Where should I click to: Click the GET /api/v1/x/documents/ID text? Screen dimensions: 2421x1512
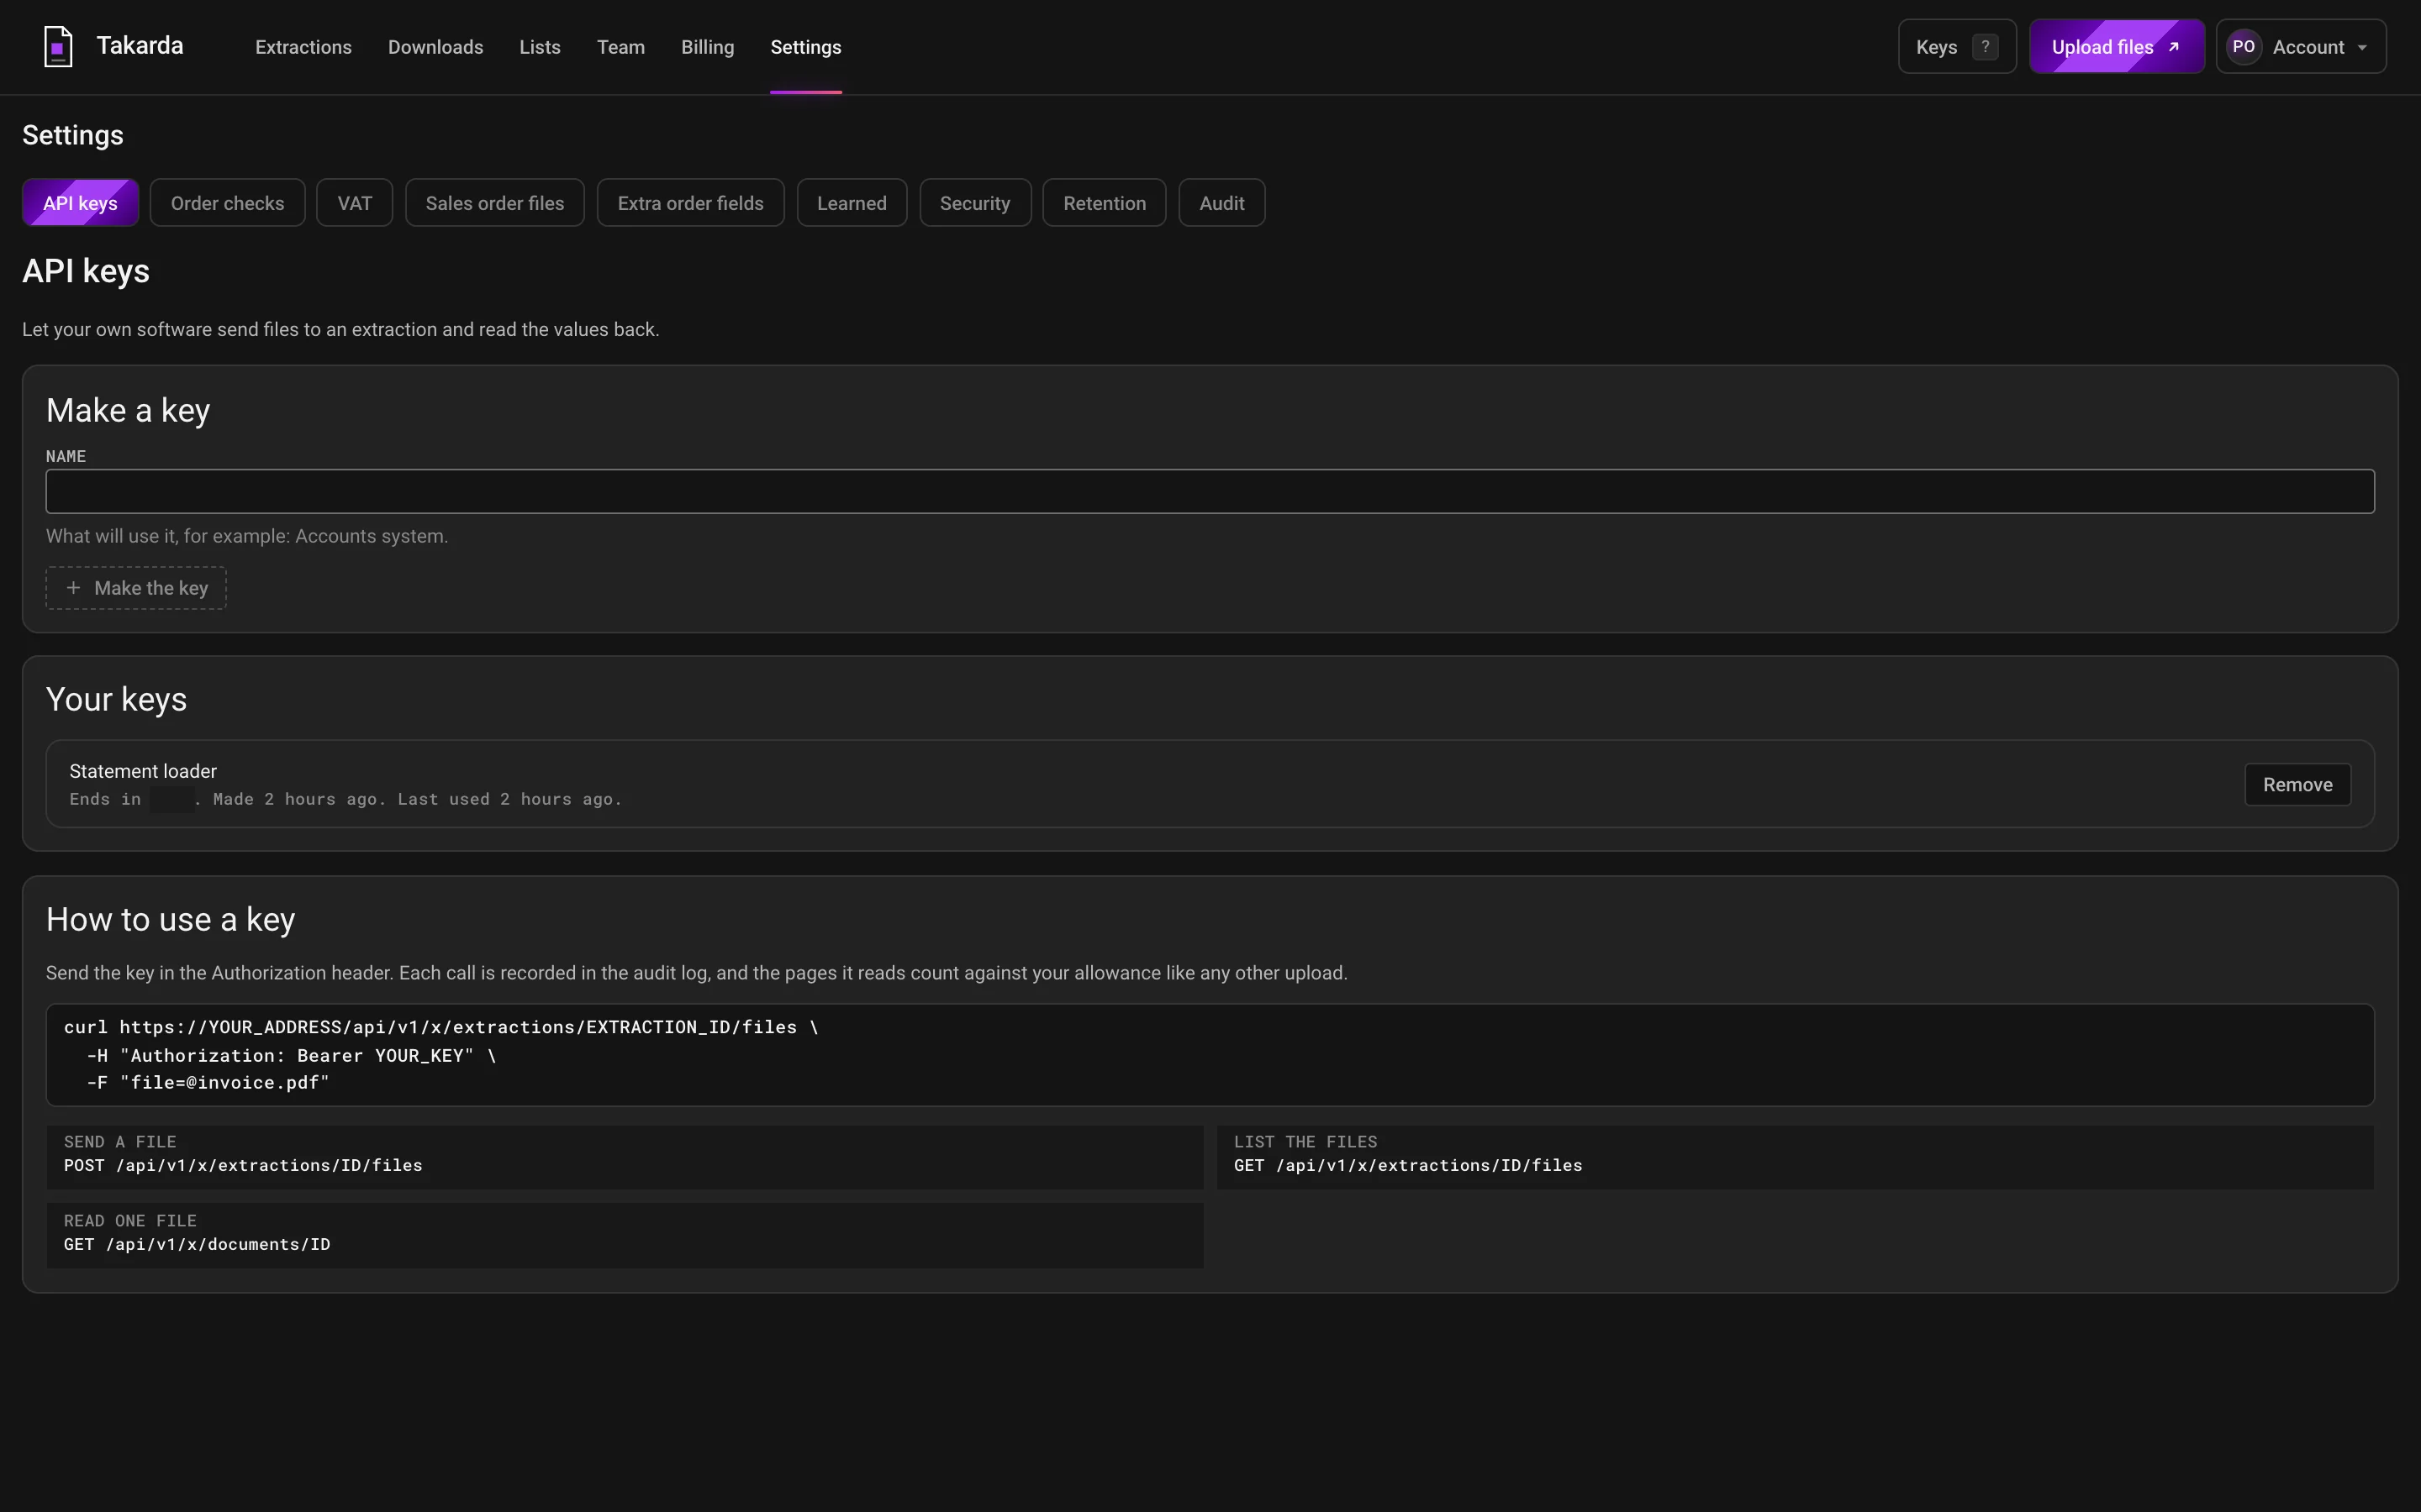coord(197,1245)
